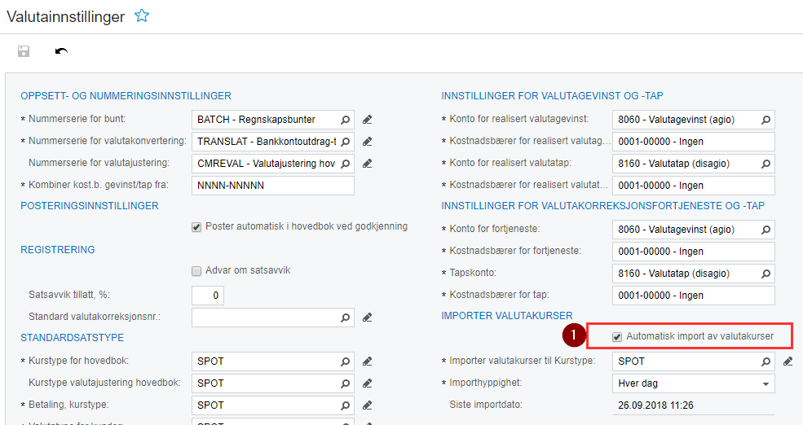Edit Nummerserie for valutajustering with pencil

click(367, 164)
